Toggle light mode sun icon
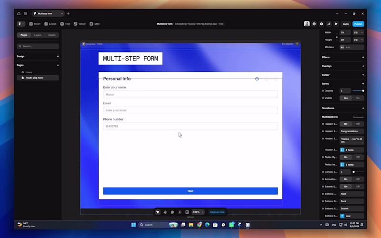Viewport: 381px width, 238px height. pos(180,212)
